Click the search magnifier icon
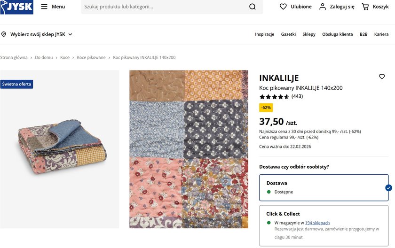The width and height of the screenshot is (395, 248). coord(253,7)
